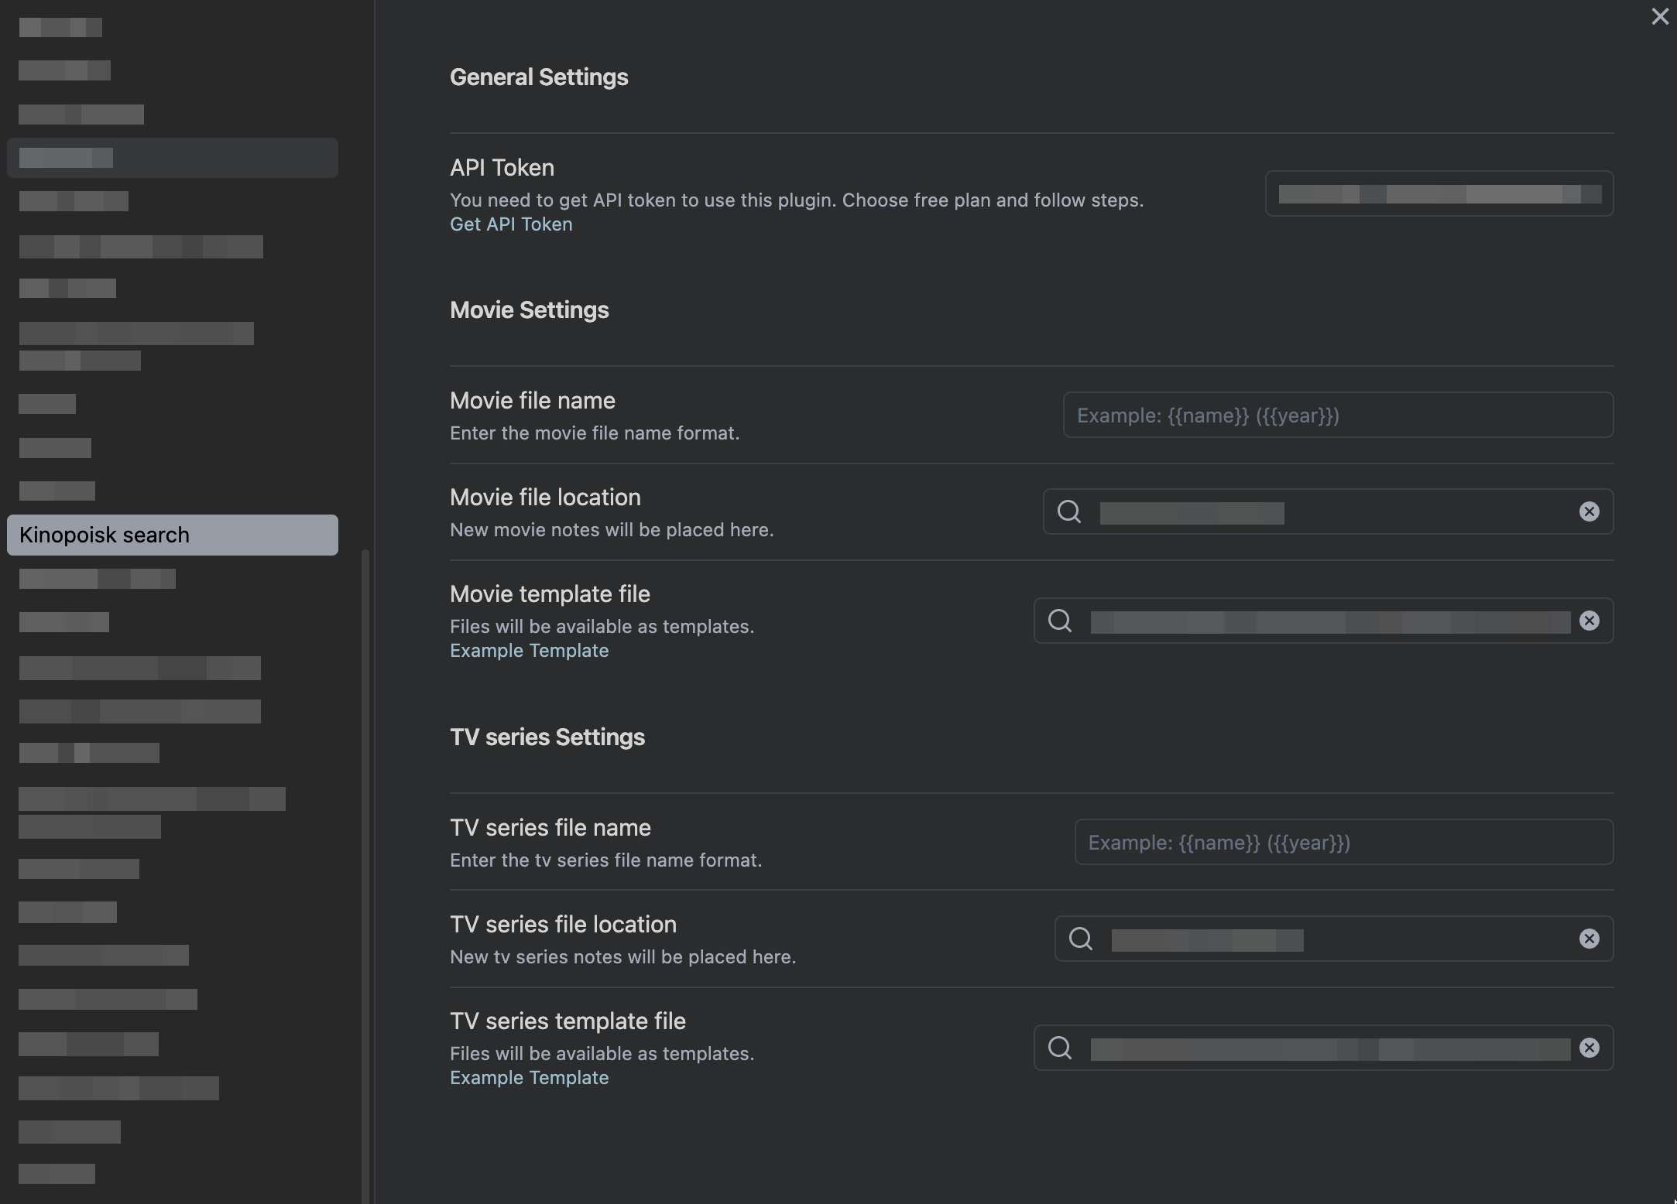This screenshot has width=1677, height=1204.
Task: Click the search icon in TV series template file
Action: 1060,1048
